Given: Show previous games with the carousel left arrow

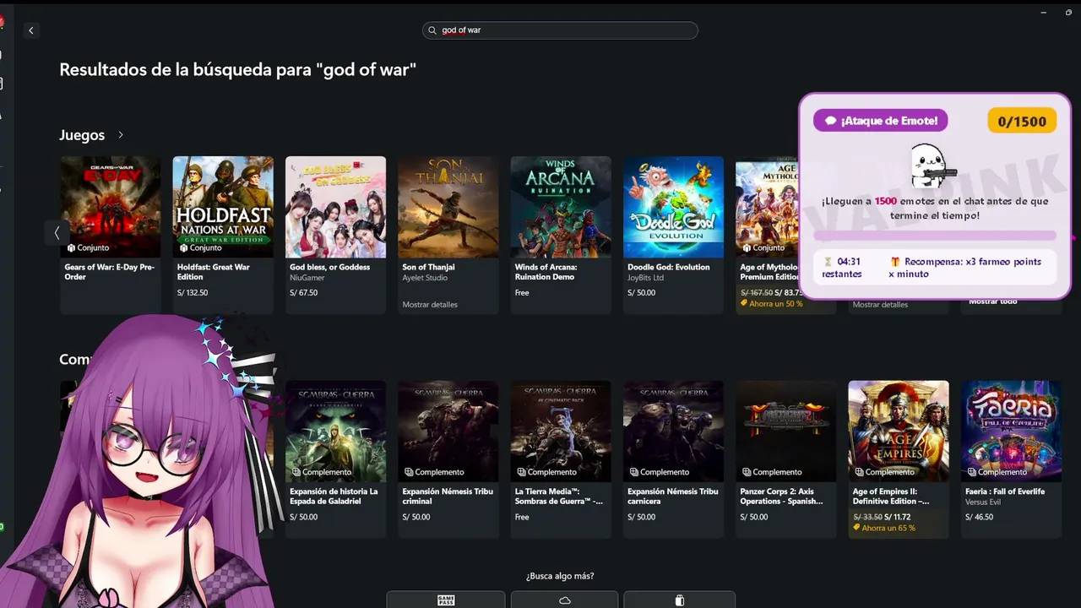Looking at the screenshot, I should (x=57, y=232).
